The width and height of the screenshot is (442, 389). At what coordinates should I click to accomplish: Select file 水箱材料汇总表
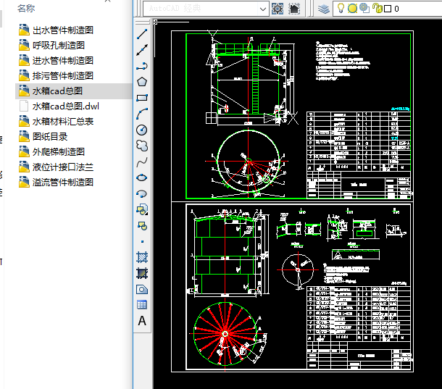[63, 122]
